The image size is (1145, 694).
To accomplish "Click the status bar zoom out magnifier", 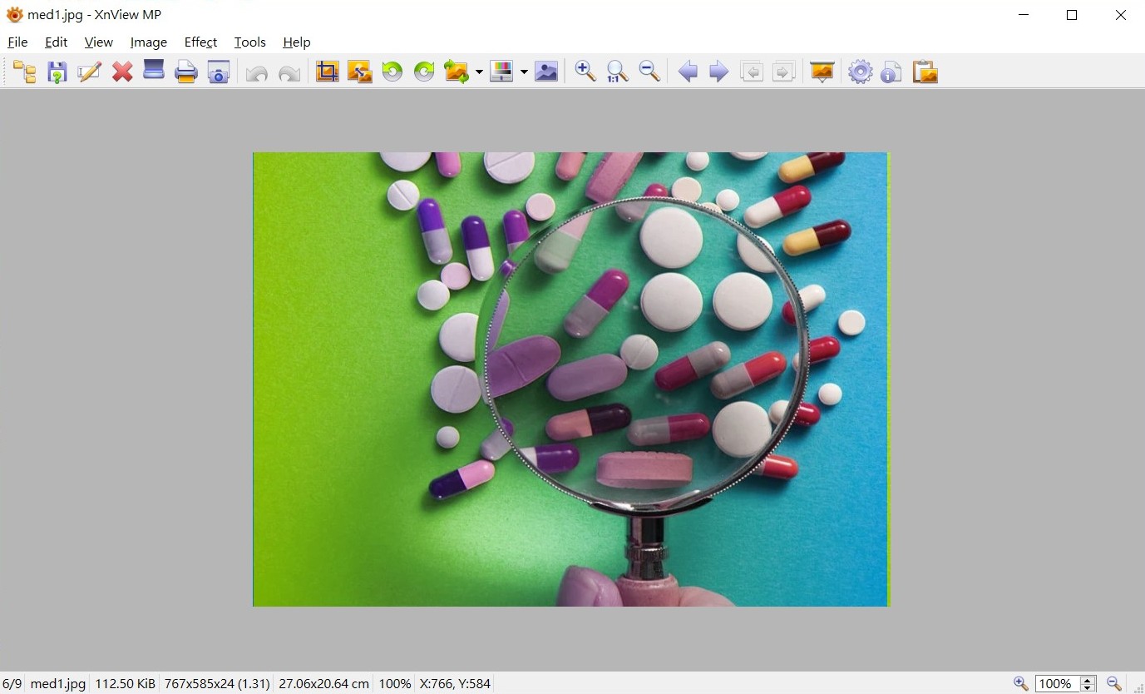I will click(x=1114, y=684).
